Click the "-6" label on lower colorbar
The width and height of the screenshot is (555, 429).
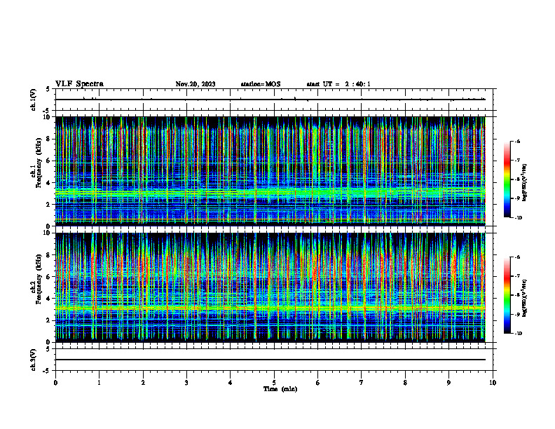(x=517, y=257)
